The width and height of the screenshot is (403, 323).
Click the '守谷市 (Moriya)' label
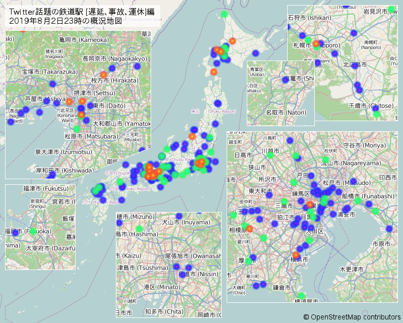pos(364,145)
